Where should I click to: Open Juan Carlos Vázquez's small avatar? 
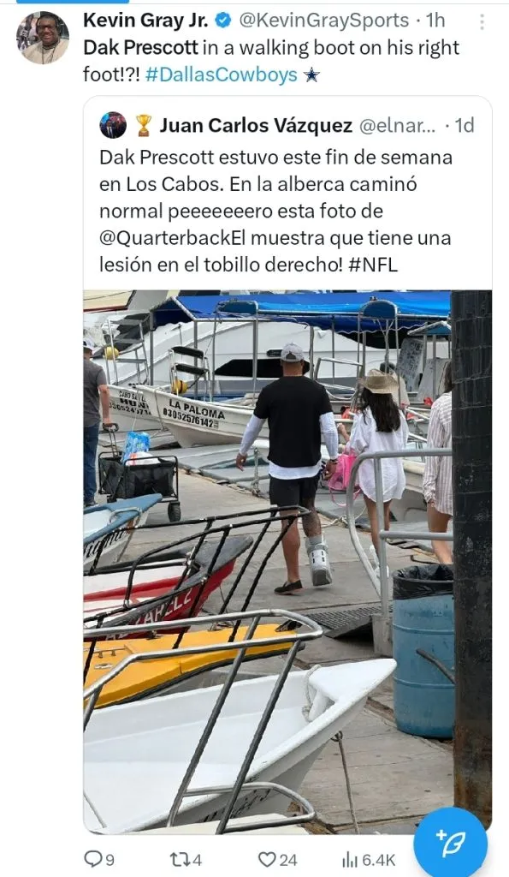point(113,125)
